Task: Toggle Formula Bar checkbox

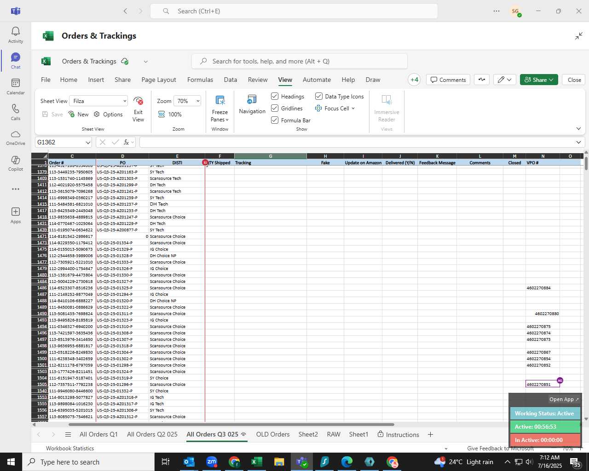Action: pyautogui.click(x=275, y=120)
